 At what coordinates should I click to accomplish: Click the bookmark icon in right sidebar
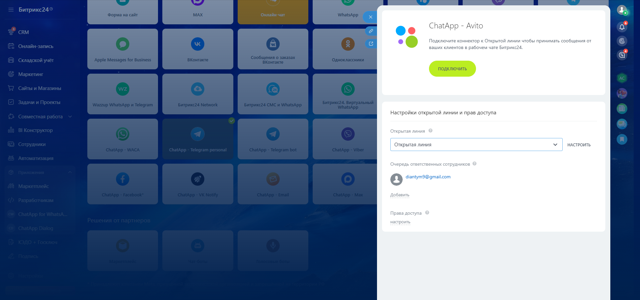coord(622,139)
